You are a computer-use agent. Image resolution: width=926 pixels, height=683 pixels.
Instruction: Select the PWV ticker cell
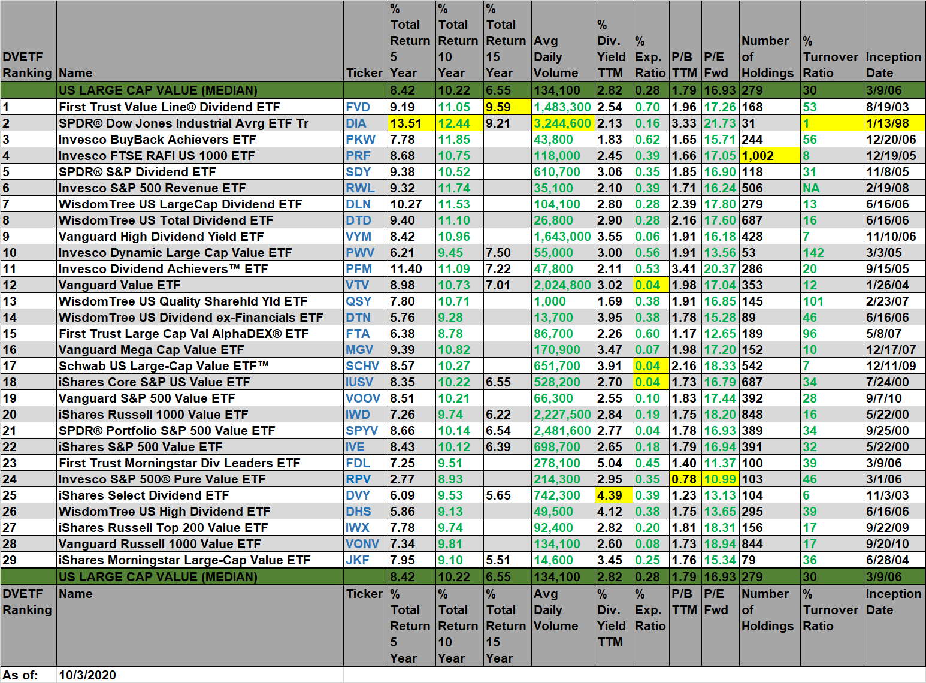[365, 253]
